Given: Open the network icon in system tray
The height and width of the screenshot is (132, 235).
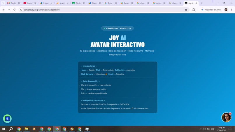Looking at the screenshot, I should tap(208, 129).
